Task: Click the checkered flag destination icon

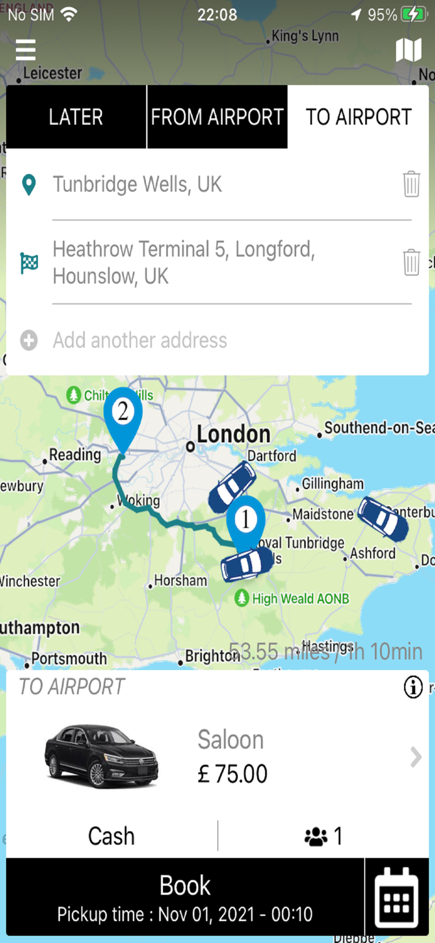Action: [x=30, y=261]
